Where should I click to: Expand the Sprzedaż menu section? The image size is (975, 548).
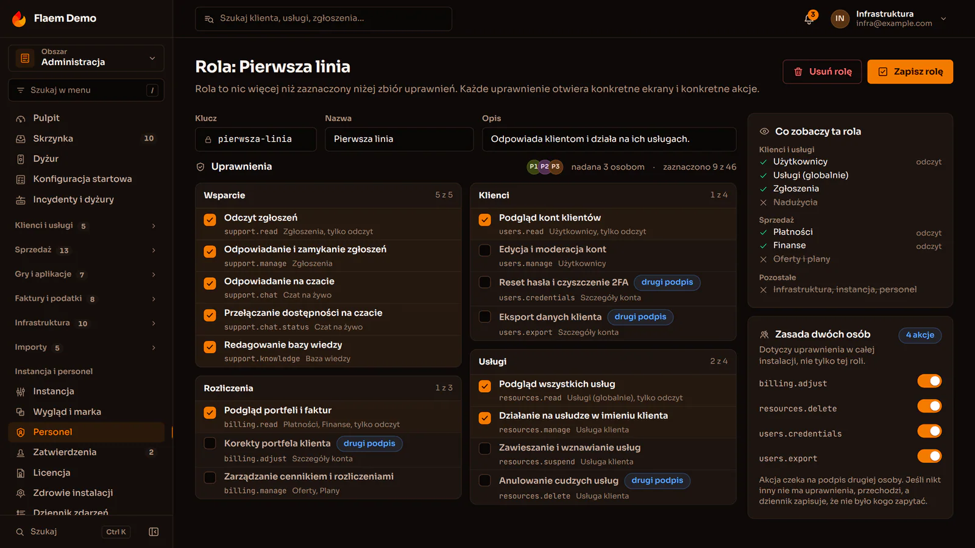(87, 250)
